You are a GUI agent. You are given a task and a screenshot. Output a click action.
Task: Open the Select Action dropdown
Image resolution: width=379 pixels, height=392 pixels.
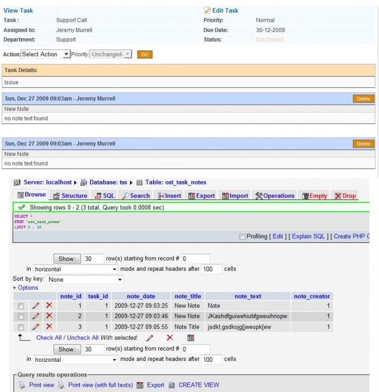(x=46, y=55)
